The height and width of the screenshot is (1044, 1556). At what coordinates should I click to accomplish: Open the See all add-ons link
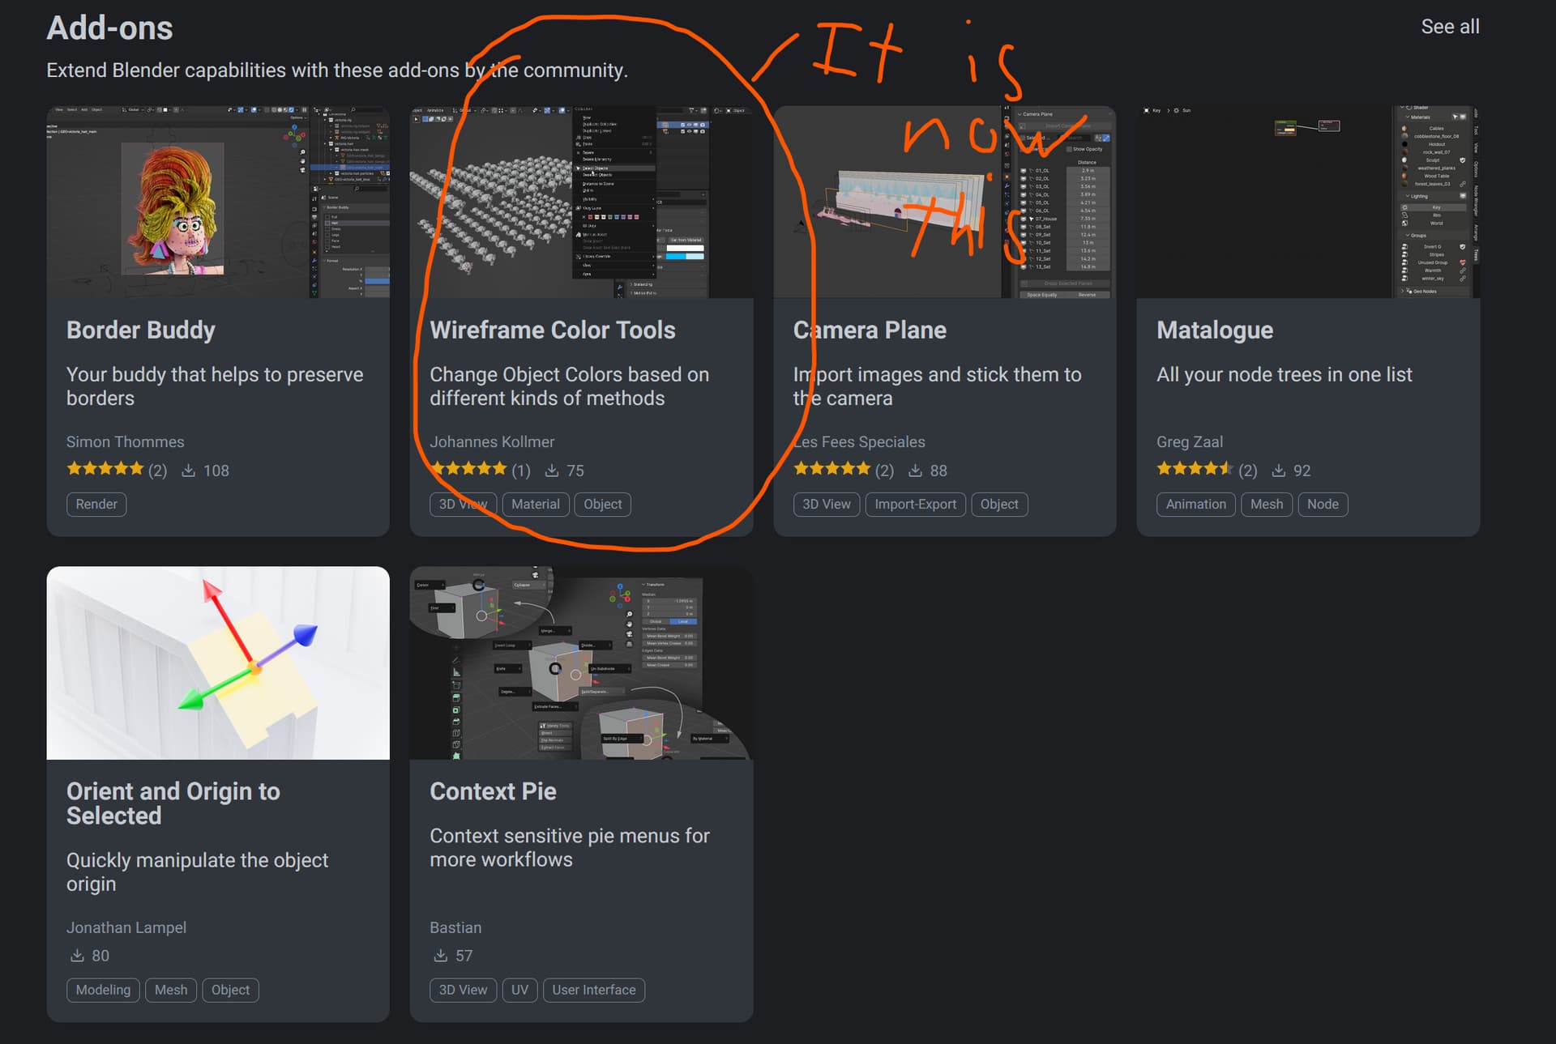point(1450,27)
